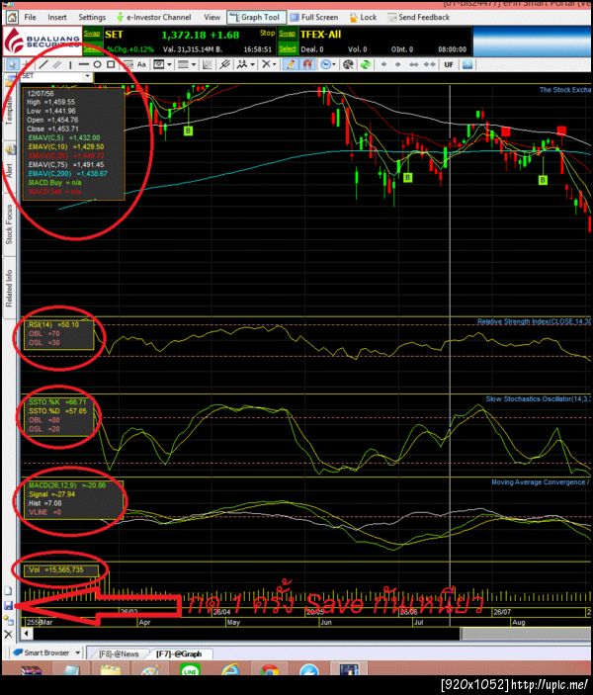
Task: Open the e-Investor Channel menu
Action: (x=154, y=17)
